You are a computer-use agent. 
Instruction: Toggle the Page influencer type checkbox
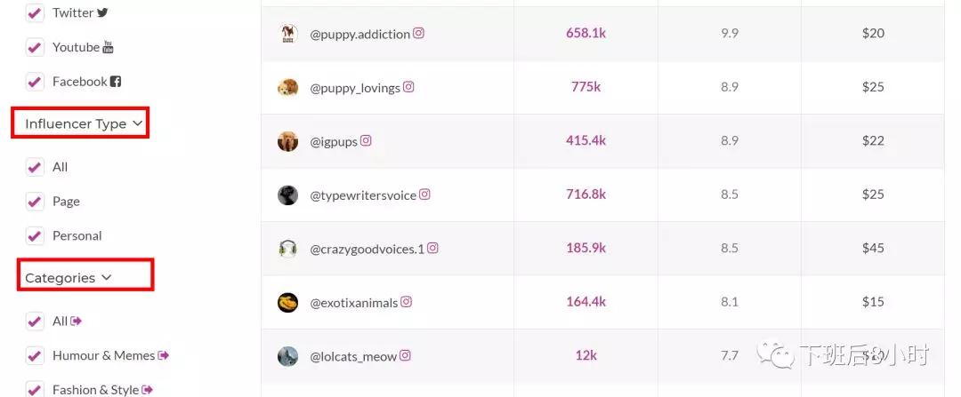coord(35,202)
